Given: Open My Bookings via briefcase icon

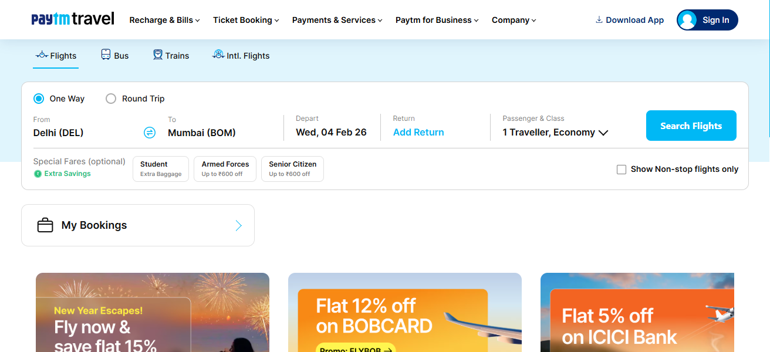Looking at the screenshot, I should pyautogui.click(x=46, y=225).
